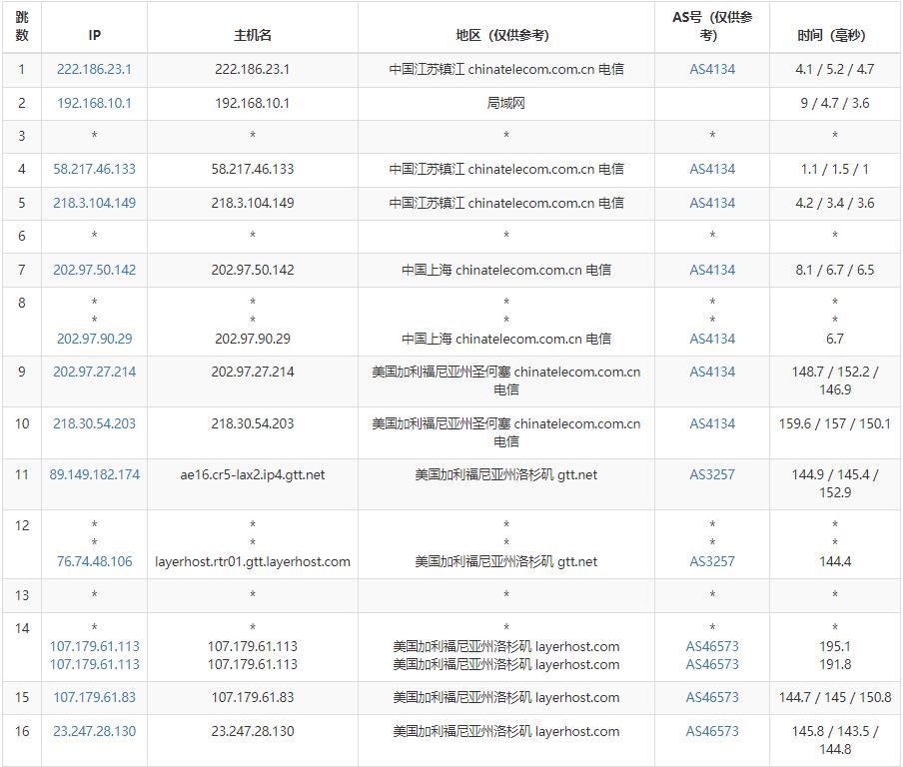
Task: Select region 美国加利福尼亚州洛杉矶 layerhost.com in hop 15
Action: (505, 698)
